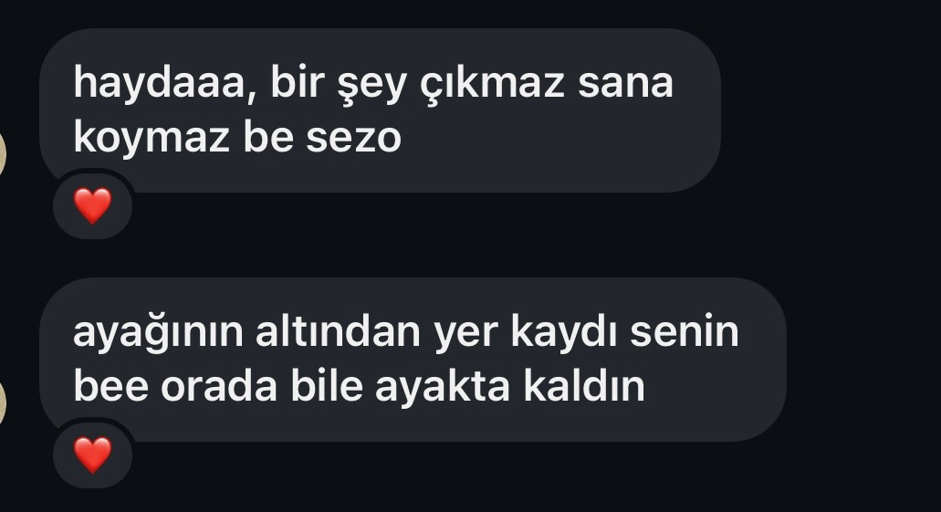
Task: Tap the sender avatar beside the second message
Action: (2, 402)
